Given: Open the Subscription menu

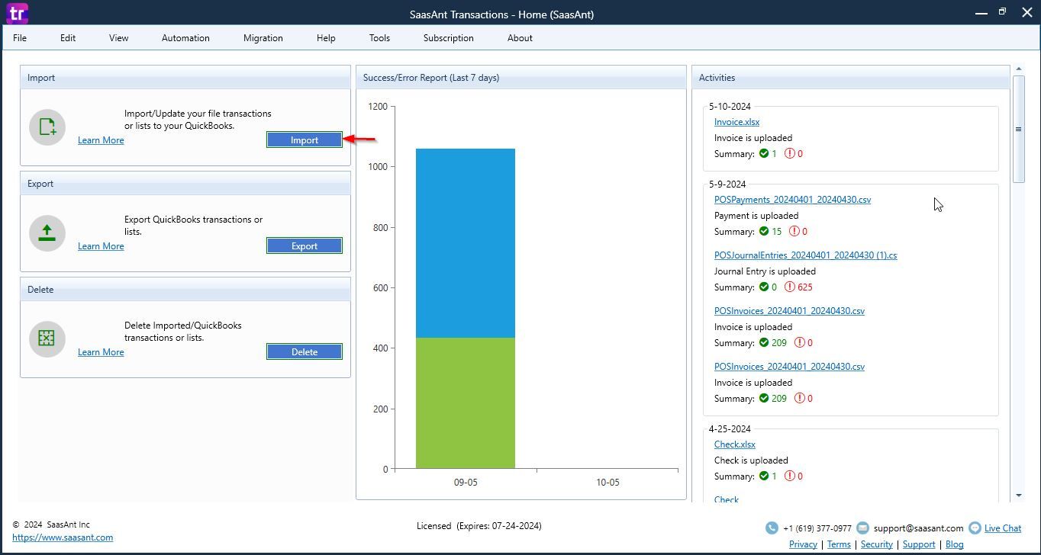Looking at the screenshot, I should [x=448, y=37].
